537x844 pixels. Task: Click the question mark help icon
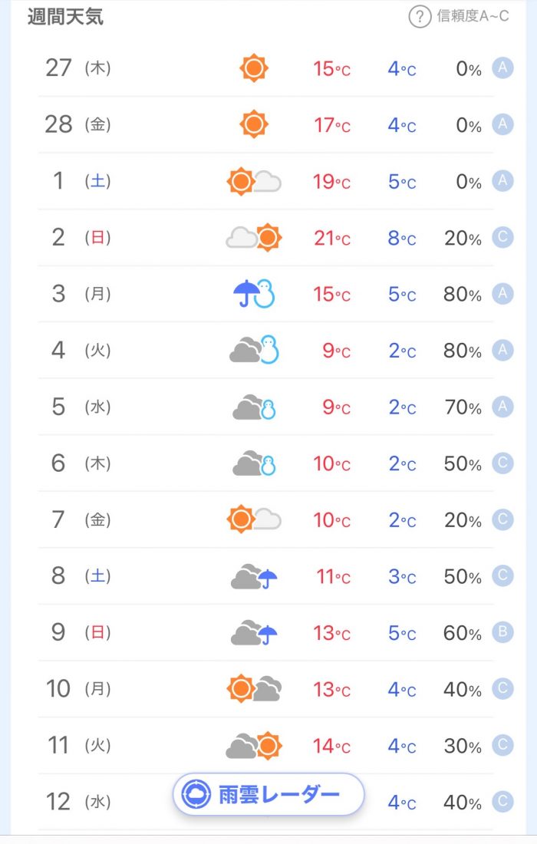point(420,17)
